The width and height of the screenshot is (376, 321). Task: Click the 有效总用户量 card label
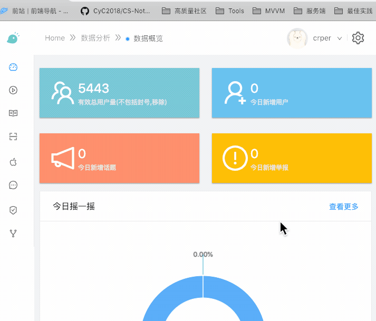pyautogui.click(x=122, y=102)
